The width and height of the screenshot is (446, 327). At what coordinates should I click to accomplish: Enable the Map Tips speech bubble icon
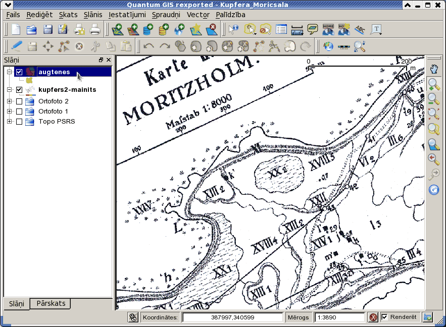(313, 30)
